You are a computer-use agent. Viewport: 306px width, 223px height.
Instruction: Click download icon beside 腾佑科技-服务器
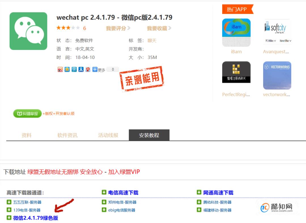[199, 202]
